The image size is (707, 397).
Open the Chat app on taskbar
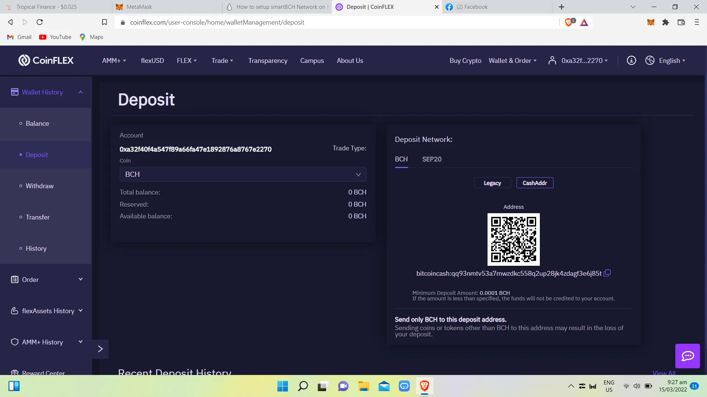pyautogui.click(x=343, y=386)
